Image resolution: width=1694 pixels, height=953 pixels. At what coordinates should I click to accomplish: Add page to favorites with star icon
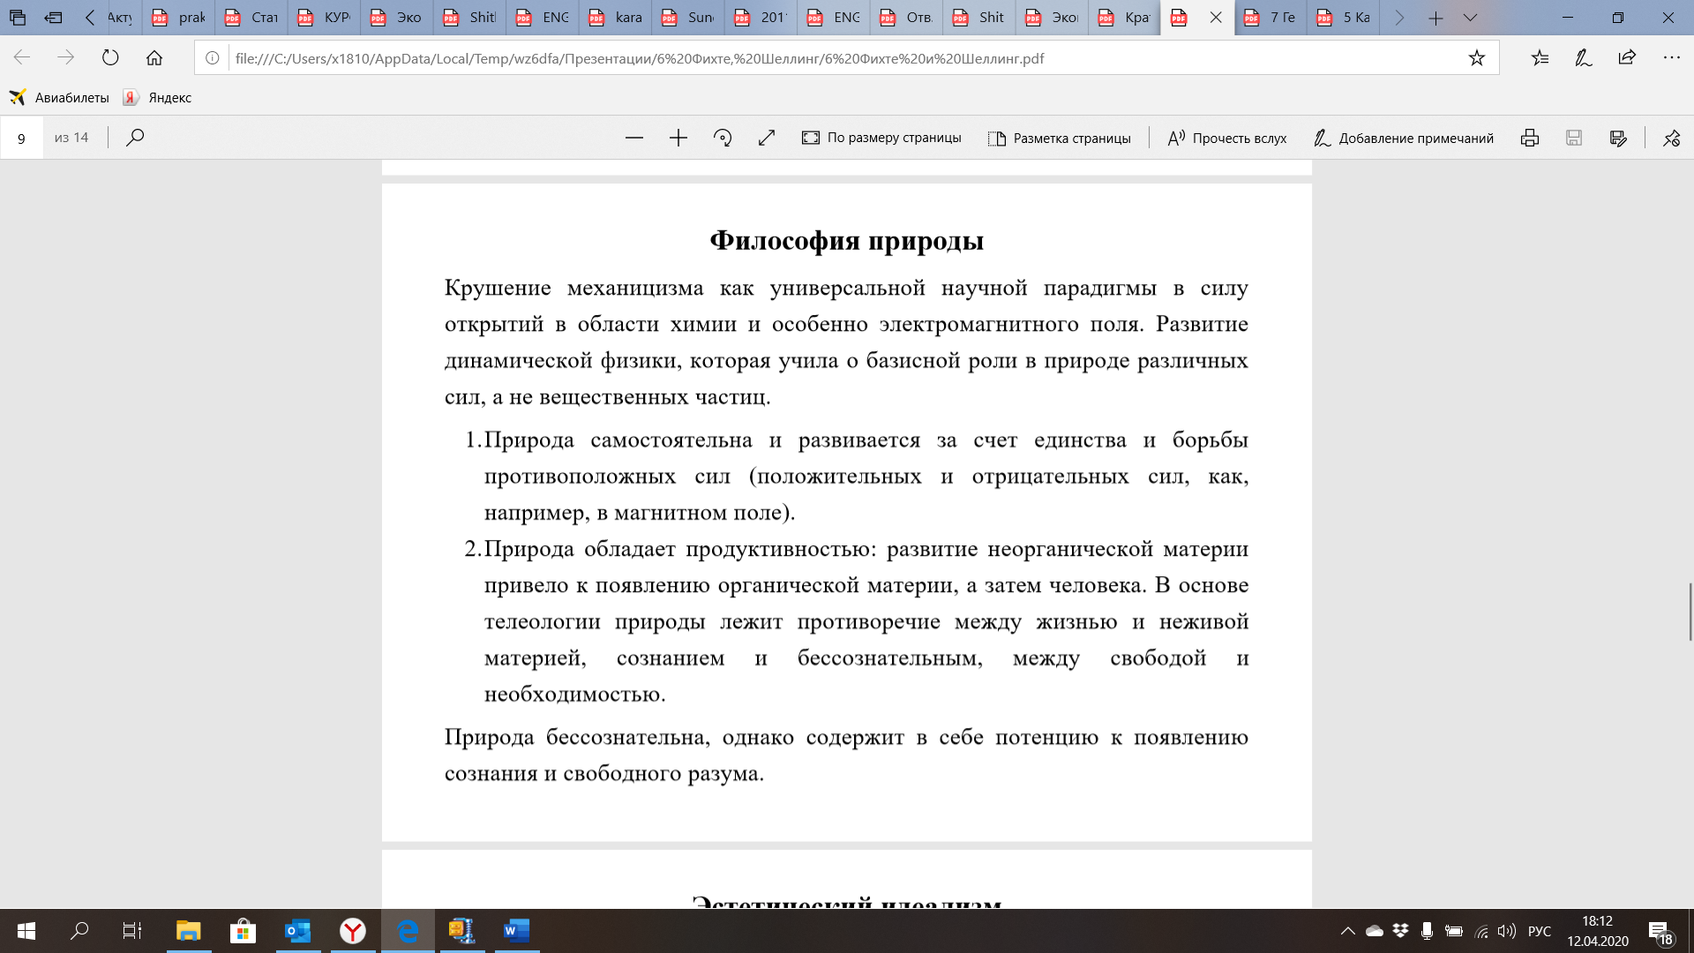(1477, 58)
